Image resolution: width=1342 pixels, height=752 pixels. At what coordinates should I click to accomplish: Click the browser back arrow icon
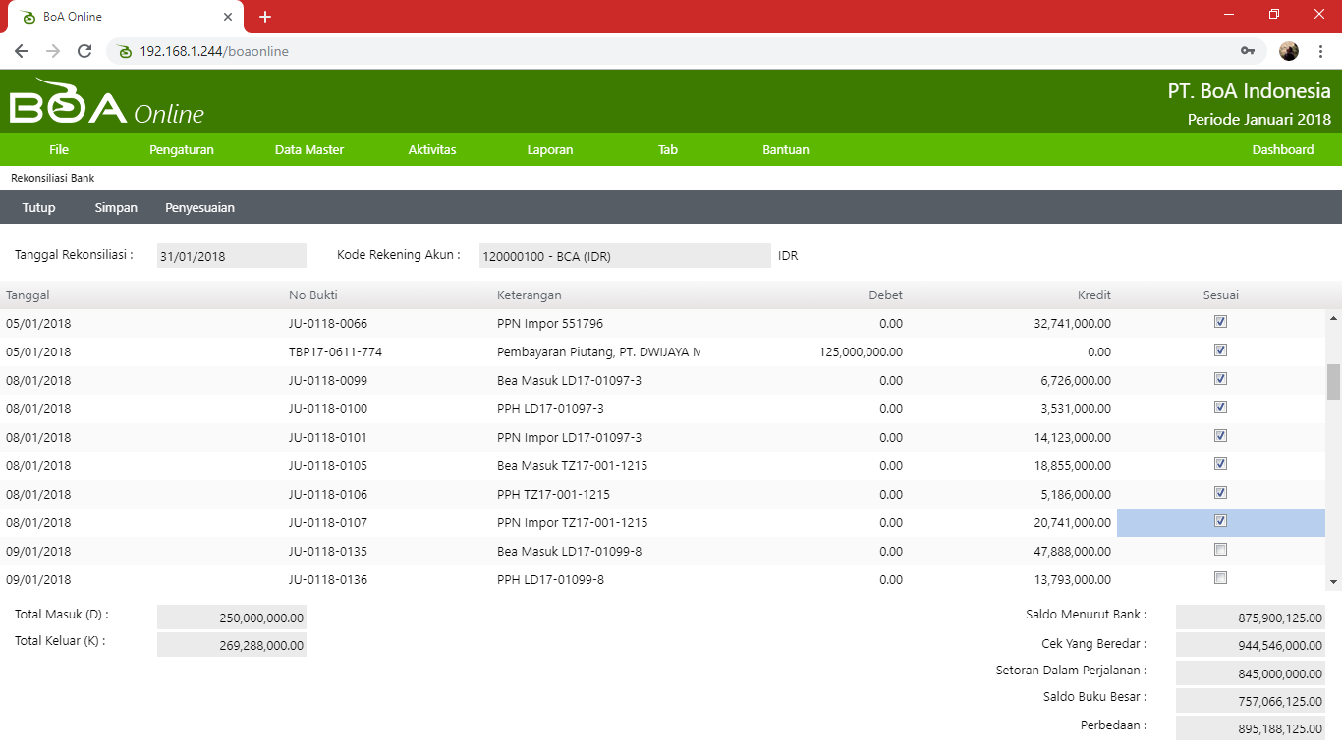point(22,51)
